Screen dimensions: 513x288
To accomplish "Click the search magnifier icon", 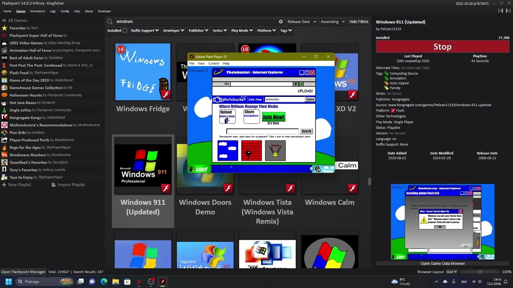I will tap(109, 22).
